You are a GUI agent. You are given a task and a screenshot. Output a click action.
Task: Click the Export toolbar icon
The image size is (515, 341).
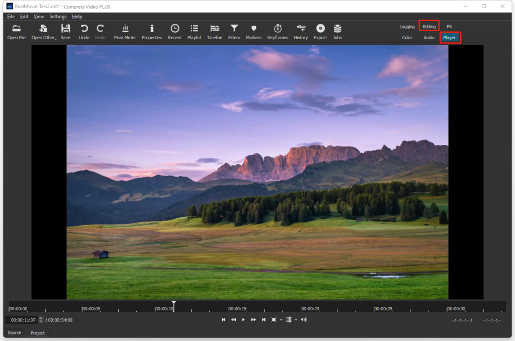pos(320,32)
